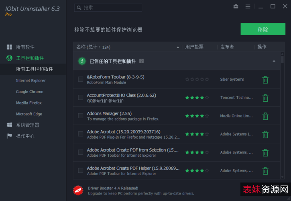Click the green 移除 button

click(x=263, y=29)
